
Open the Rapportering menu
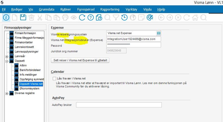coord(110,9)
